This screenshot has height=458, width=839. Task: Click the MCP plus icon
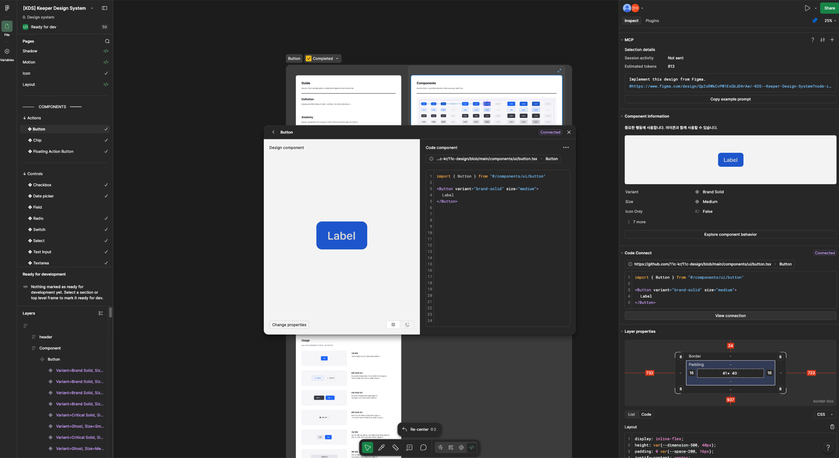[832, 40]
